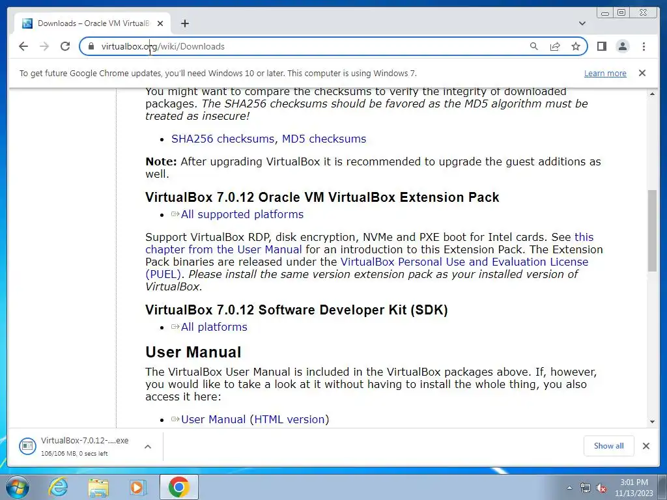667x500 pixels.
Task: Click the vertical scrollbar thumb
Action: coord(652,230)
